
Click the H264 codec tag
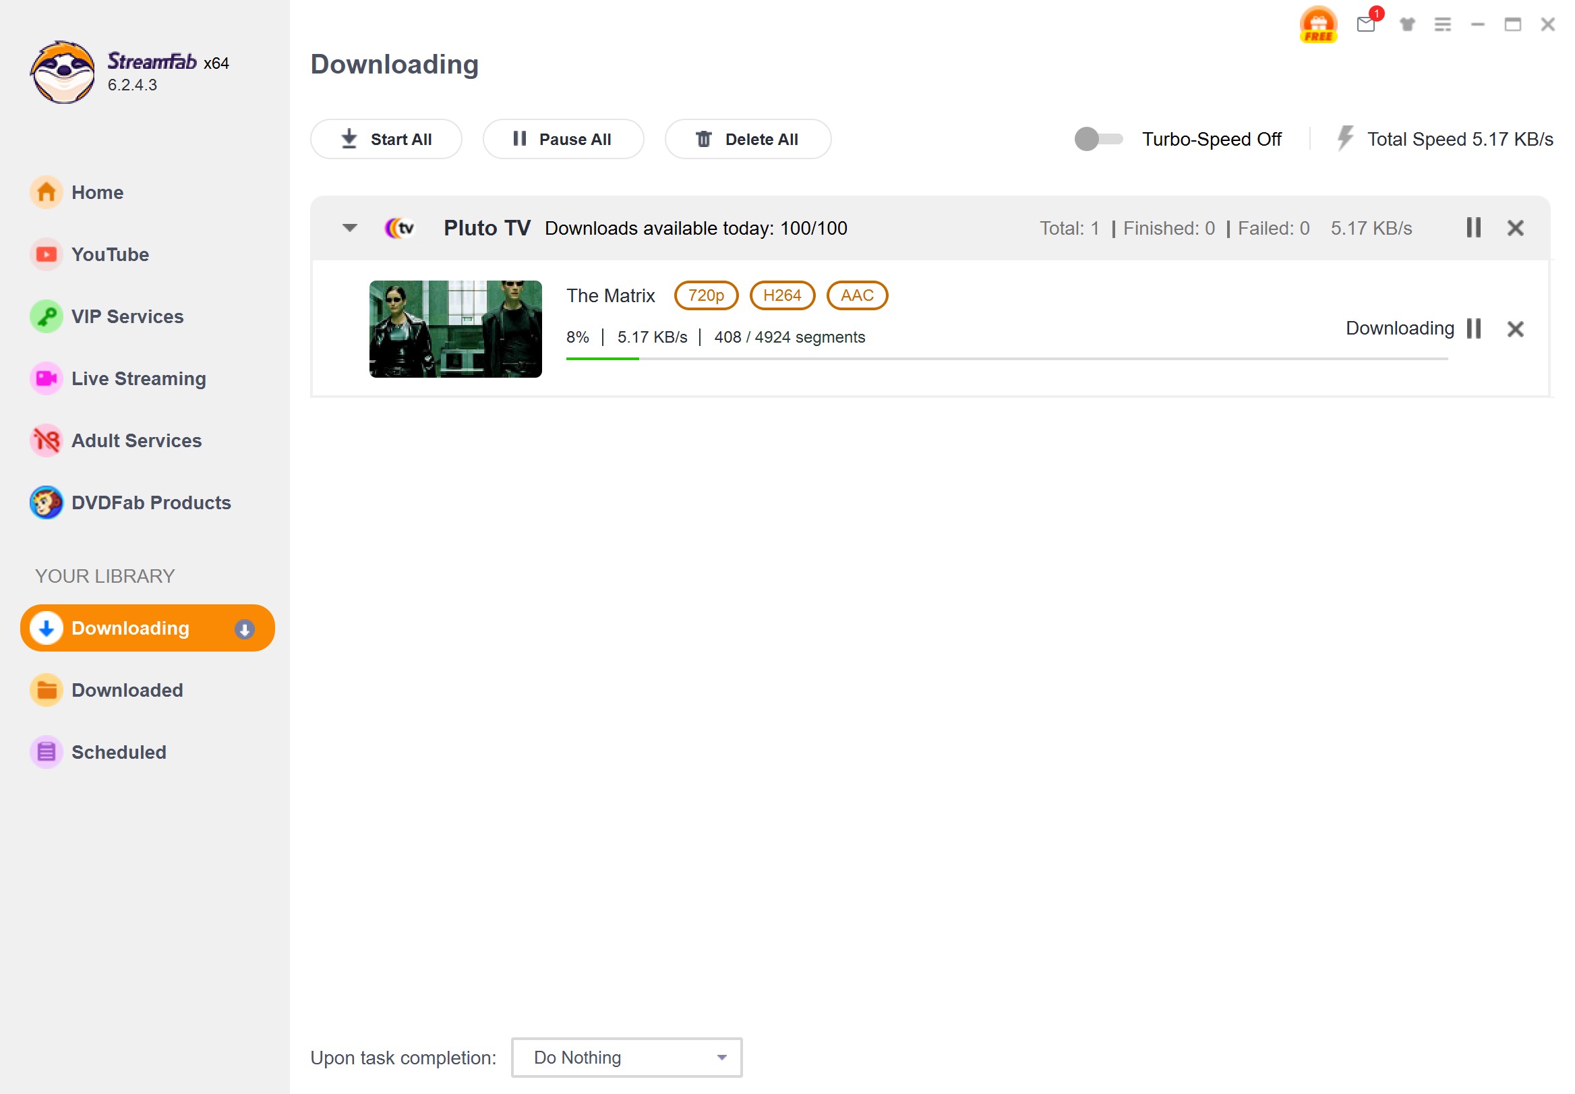pos(781,295)
